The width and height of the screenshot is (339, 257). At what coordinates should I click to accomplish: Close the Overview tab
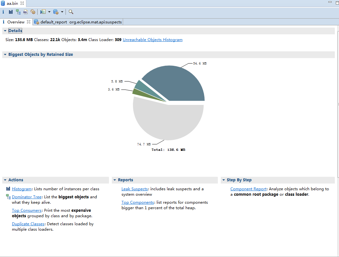[x=28, y=22]
